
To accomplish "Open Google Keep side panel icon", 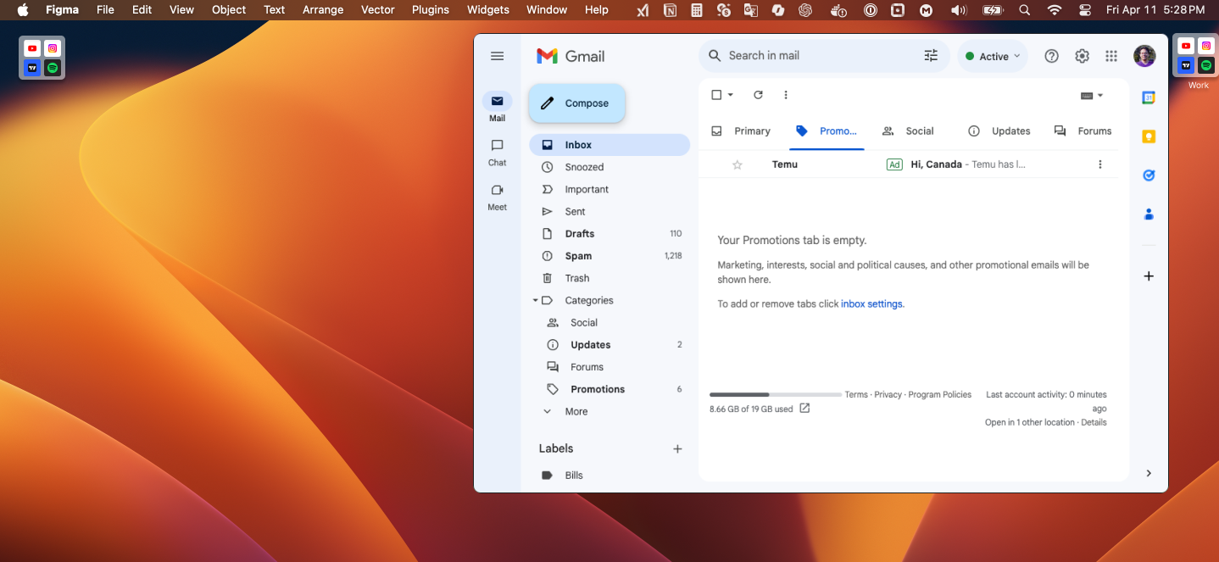I will [1149, 136].
